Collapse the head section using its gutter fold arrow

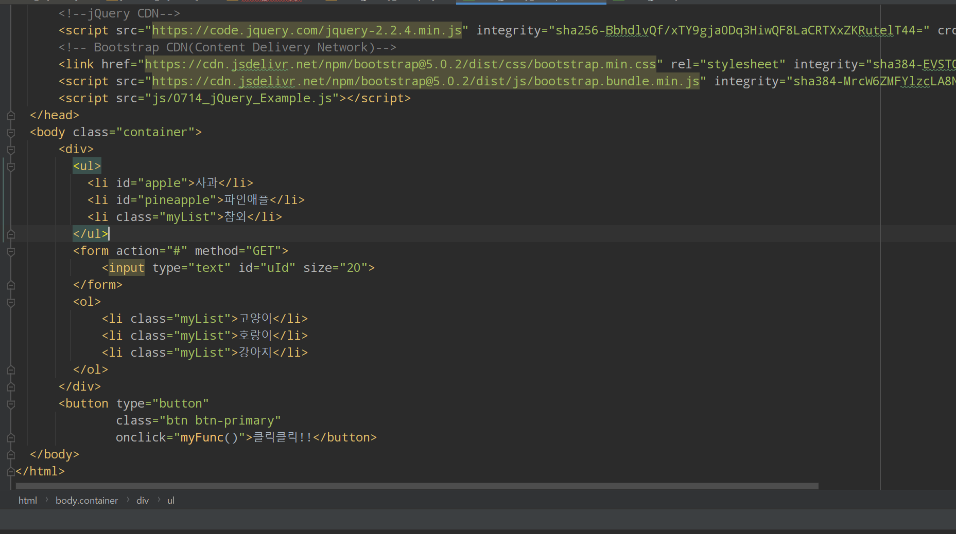click(x=11, y=115)
